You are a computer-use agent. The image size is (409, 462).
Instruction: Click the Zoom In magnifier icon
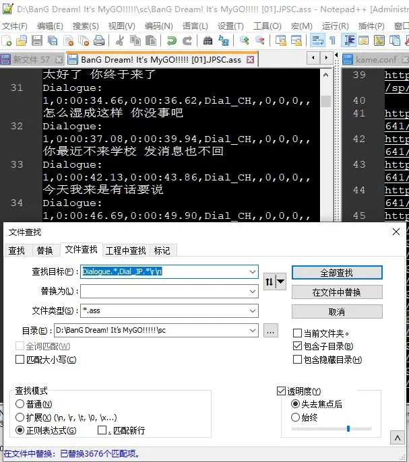pyautogui.click(x=244, y=40)
